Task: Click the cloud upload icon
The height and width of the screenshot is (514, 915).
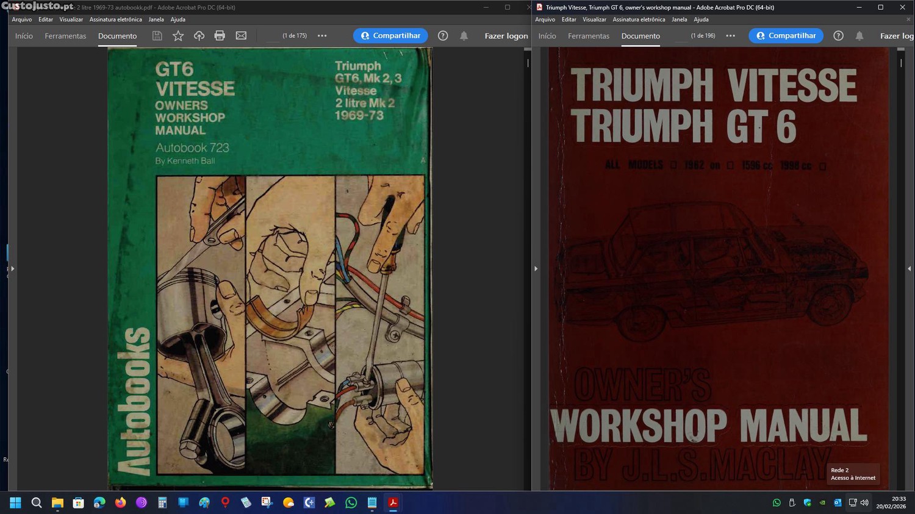Action: pyautogui.click(x=199, y=36)
